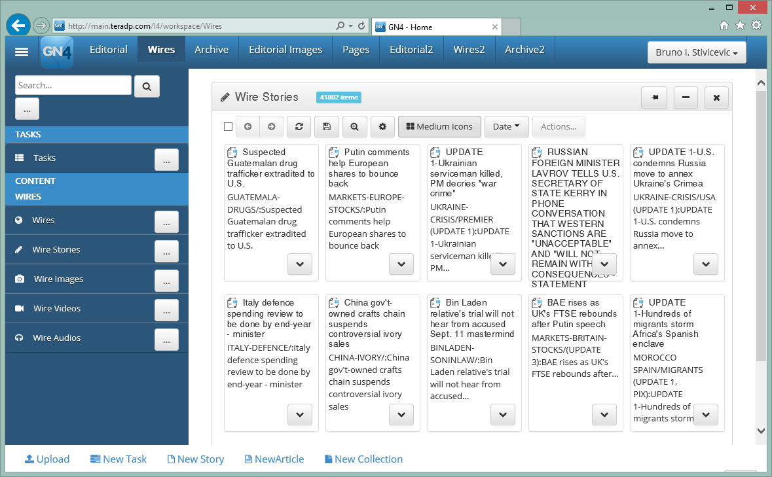The image size is (772, 477).
Task: Pin the Wire Stories panel
Action: click(654, 97)
